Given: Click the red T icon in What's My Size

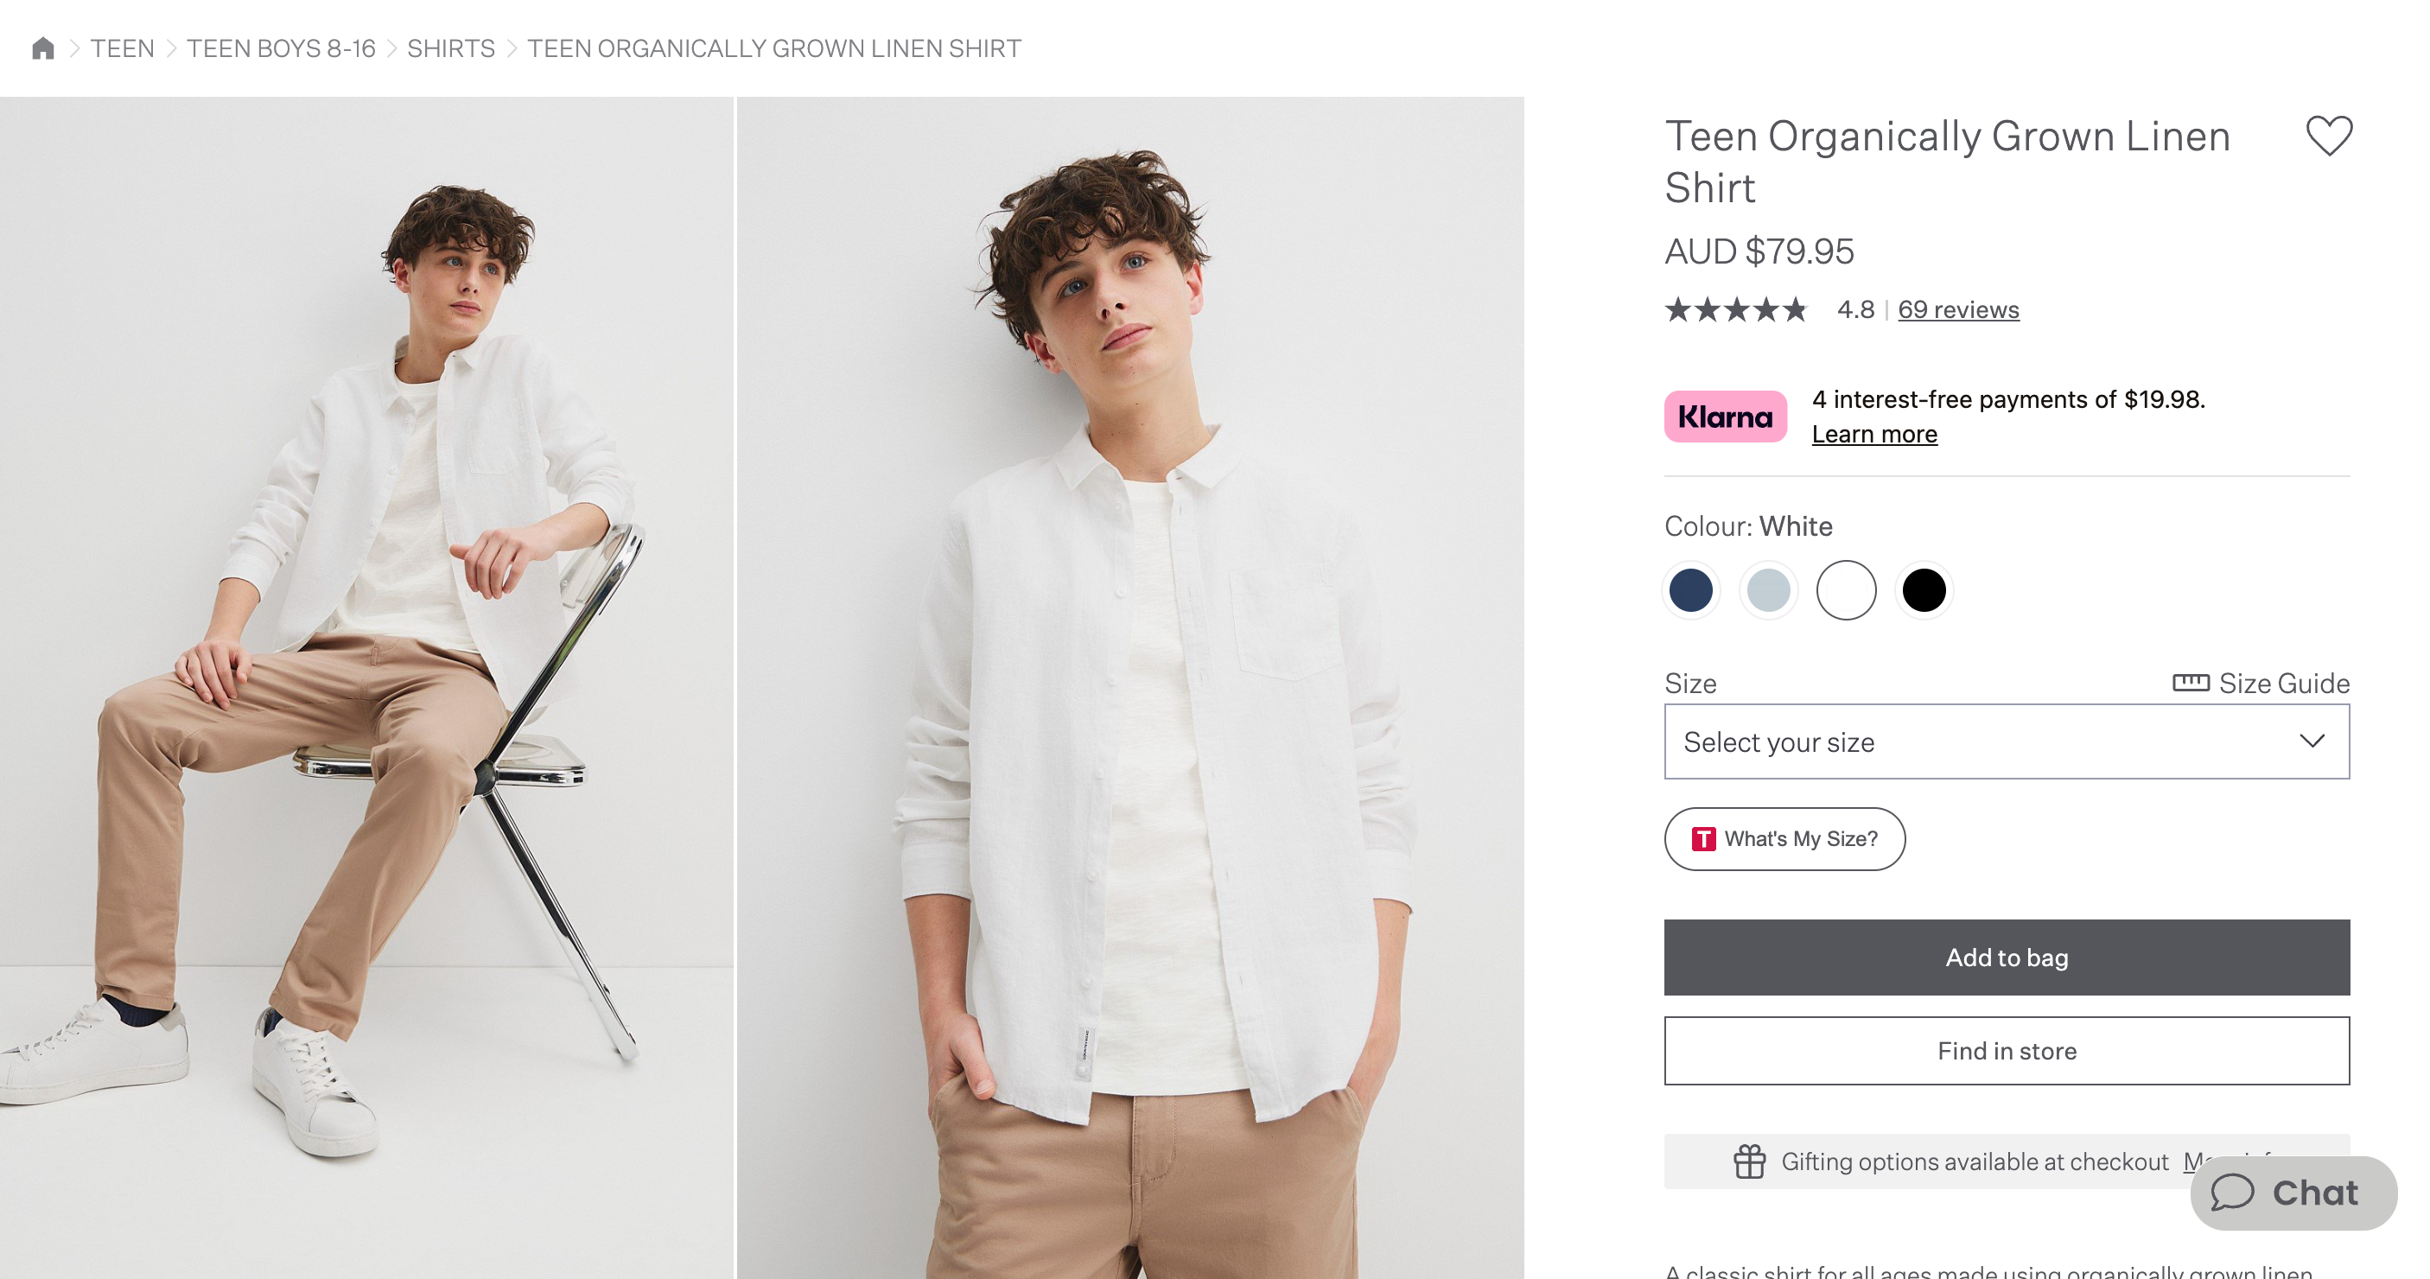Looking at the screenshot, I should point(1702,838).
